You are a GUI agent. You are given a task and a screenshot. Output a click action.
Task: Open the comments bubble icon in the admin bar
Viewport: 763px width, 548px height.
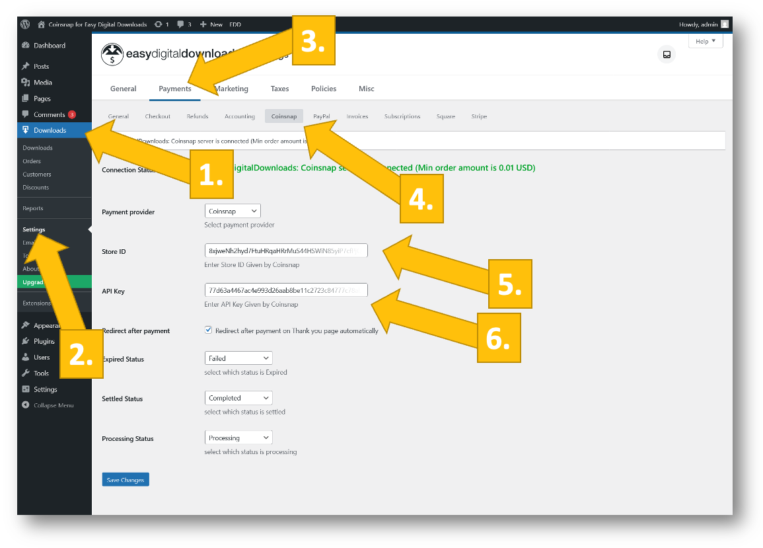[x=180, y=24]
